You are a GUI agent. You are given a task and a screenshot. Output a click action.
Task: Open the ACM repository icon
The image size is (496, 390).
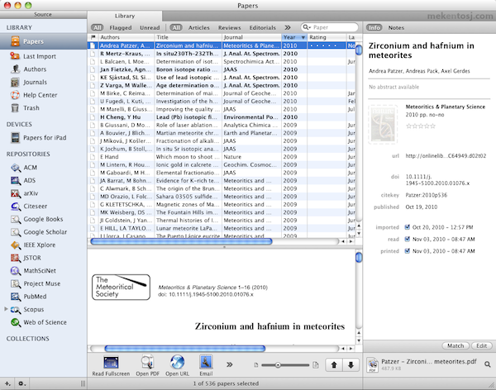point(16,168)
